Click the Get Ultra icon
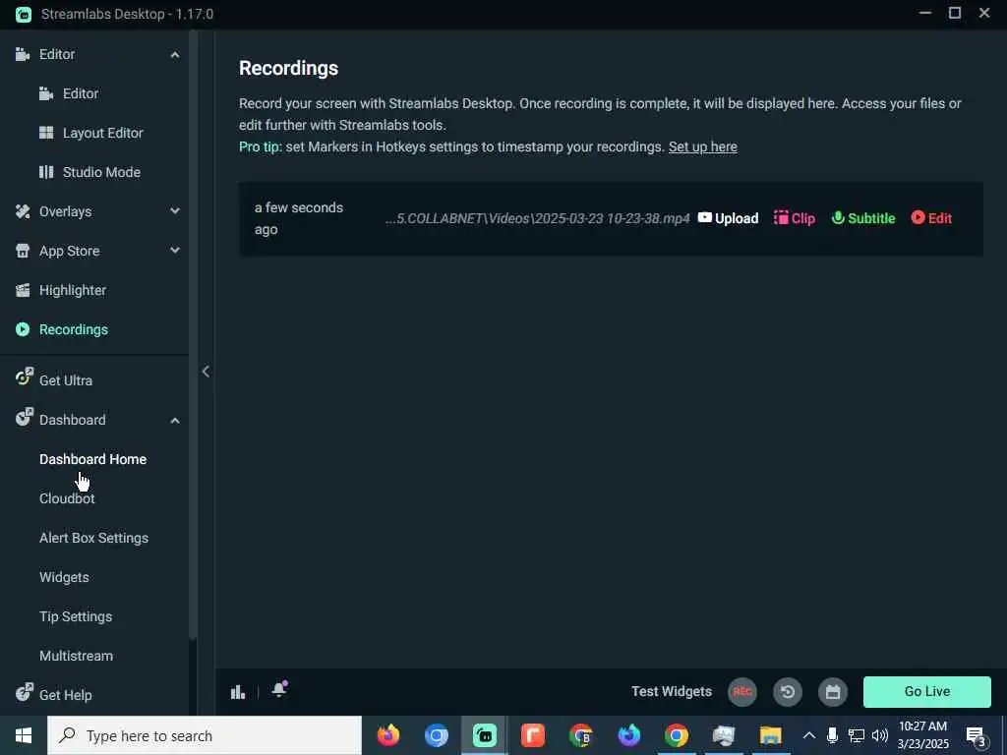Screen dimensions: 1007x755 click(24, 377)
